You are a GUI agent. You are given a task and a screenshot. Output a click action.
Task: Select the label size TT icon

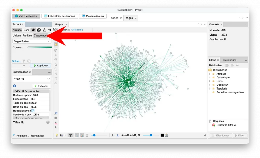(x=50, y=30)
